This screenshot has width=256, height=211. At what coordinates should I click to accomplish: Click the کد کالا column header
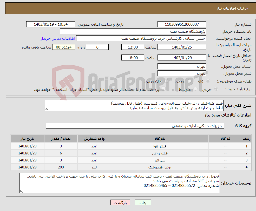pos(225,139)
